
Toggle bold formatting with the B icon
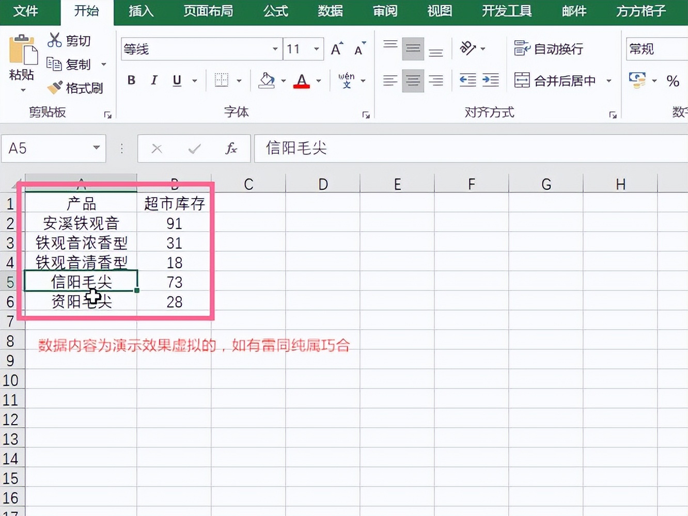(131, 80)
